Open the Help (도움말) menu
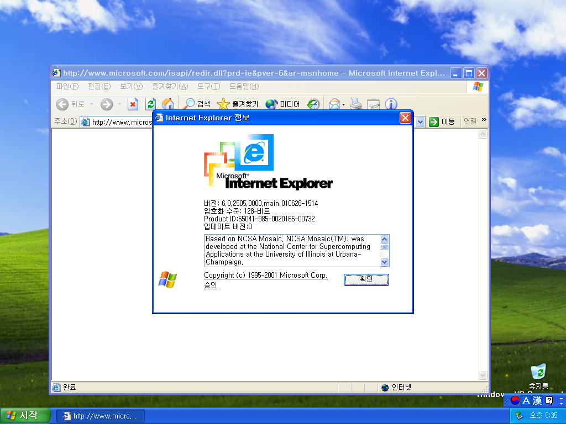Viewport: 566px width, 424px height. pos(244,87)
